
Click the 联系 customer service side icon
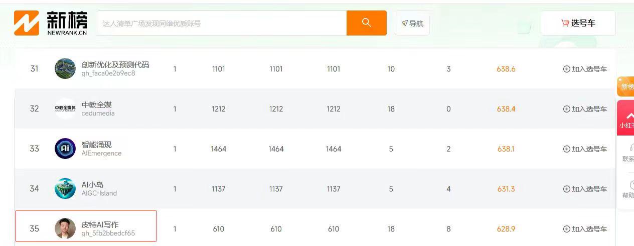click(627, 152)
